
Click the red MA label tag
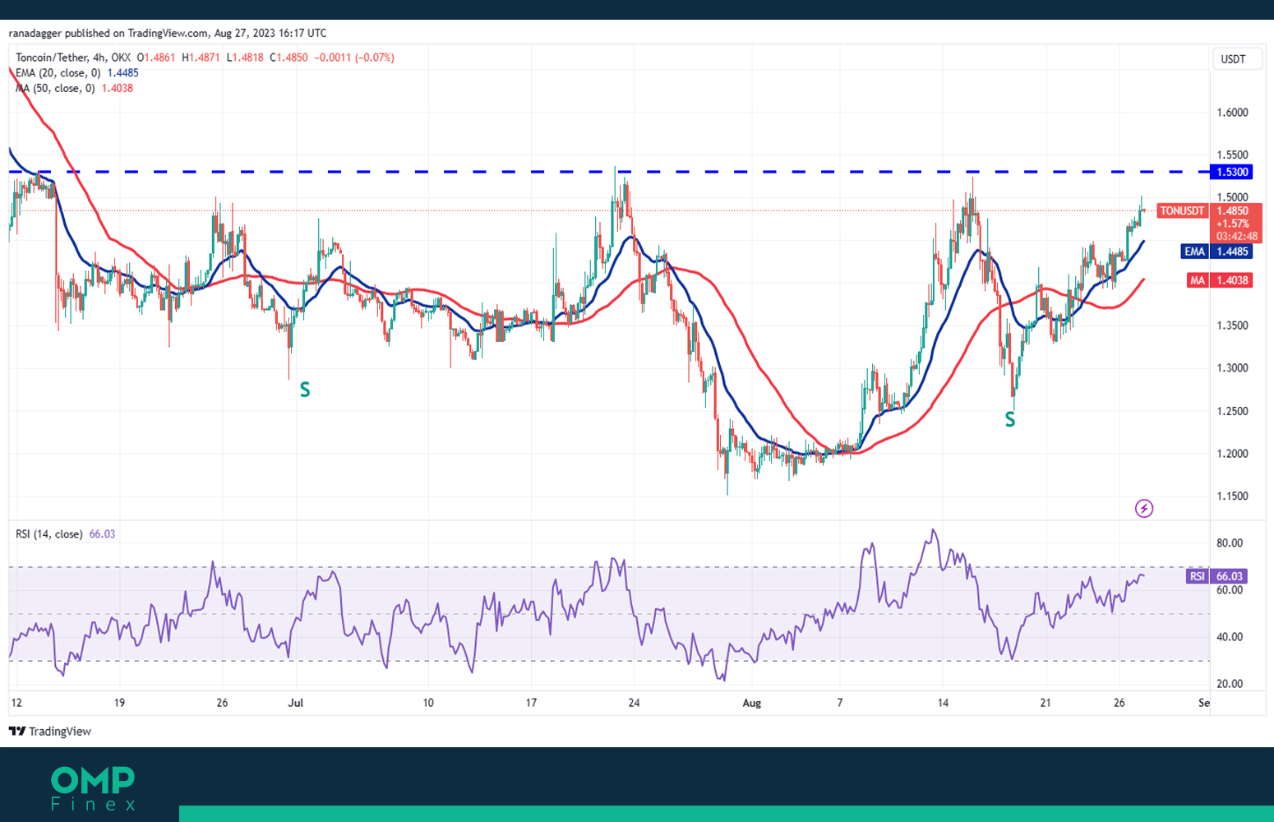[x=1198, y=280]
